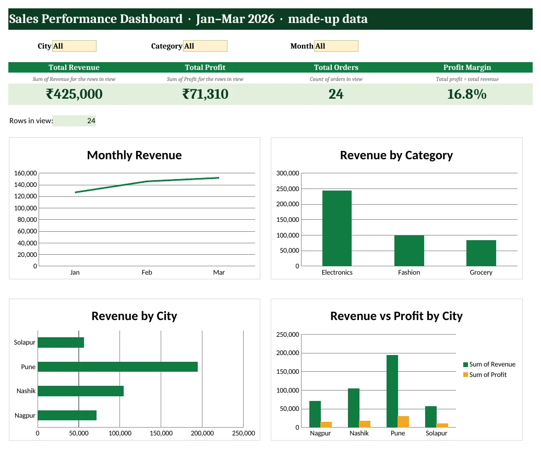Click the Total Revenue header cell
The image size is (541, 449).
(x=74, y=67)
